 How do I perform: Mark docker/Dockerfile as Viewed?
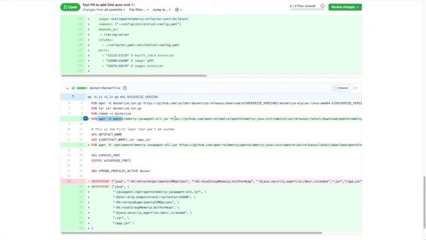click(x=340, y=88)
